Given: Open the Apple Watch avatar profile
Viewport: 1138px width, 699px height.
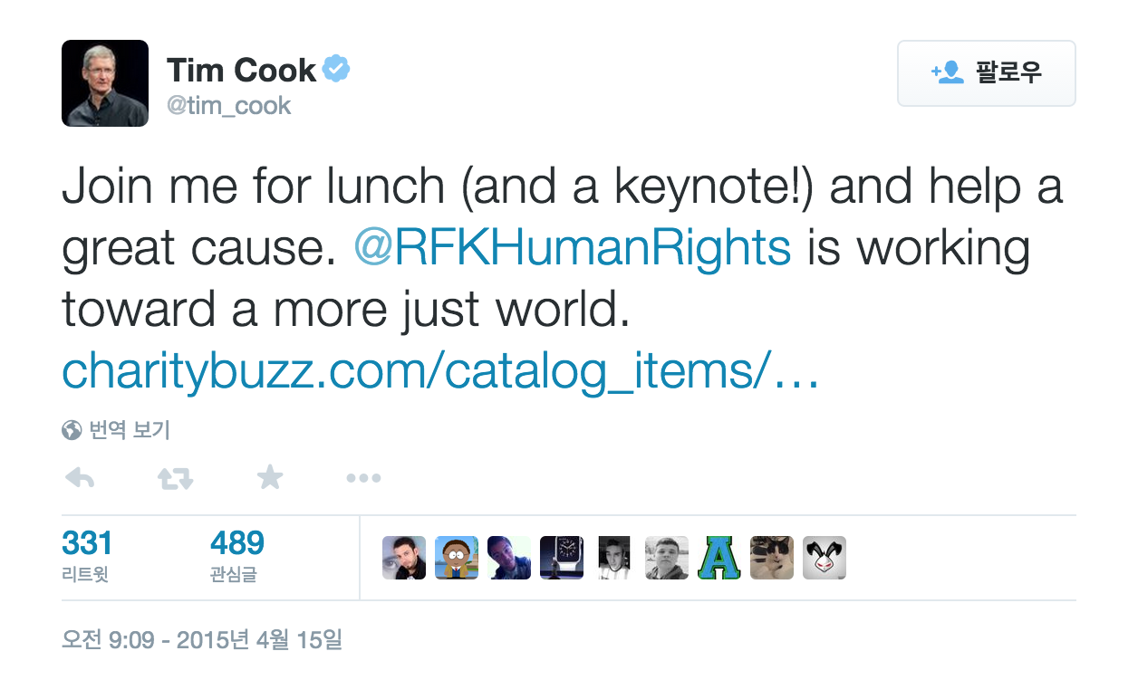Looking at the screenshot, I should 562,558.
